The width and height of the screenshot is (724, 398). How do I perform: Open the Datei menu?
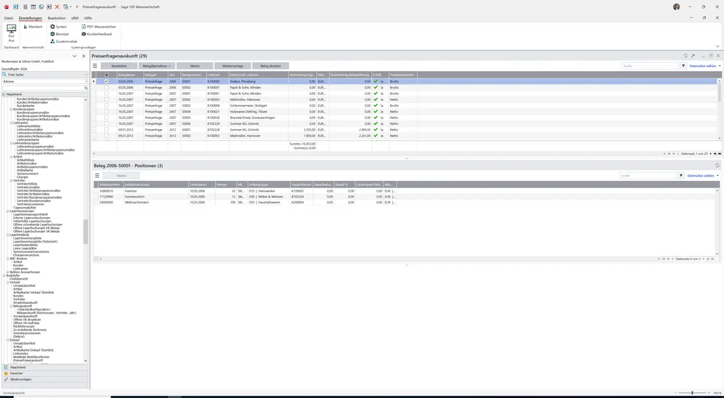click(x=8, y=18)
